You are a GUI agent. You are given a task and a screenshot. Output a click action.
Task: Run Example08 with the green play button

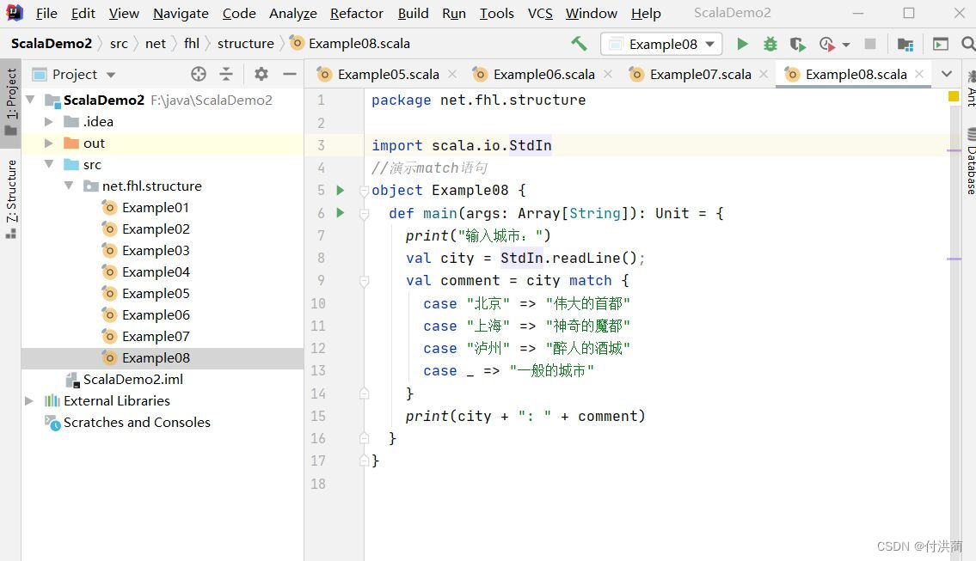pyautogui.click(x=742, y=44)
